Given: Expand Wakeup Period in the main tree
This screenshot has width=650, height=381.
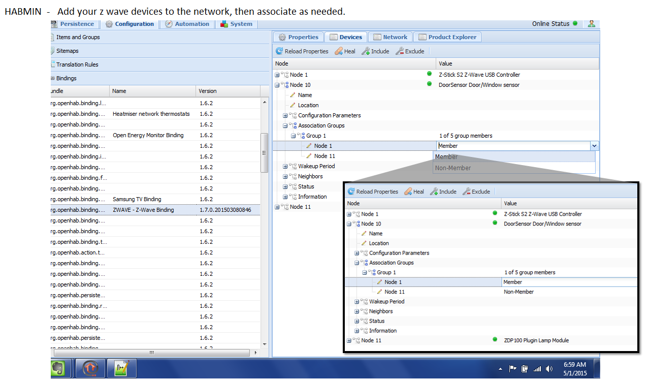Looking at the screenshot, I should point(285,166).
